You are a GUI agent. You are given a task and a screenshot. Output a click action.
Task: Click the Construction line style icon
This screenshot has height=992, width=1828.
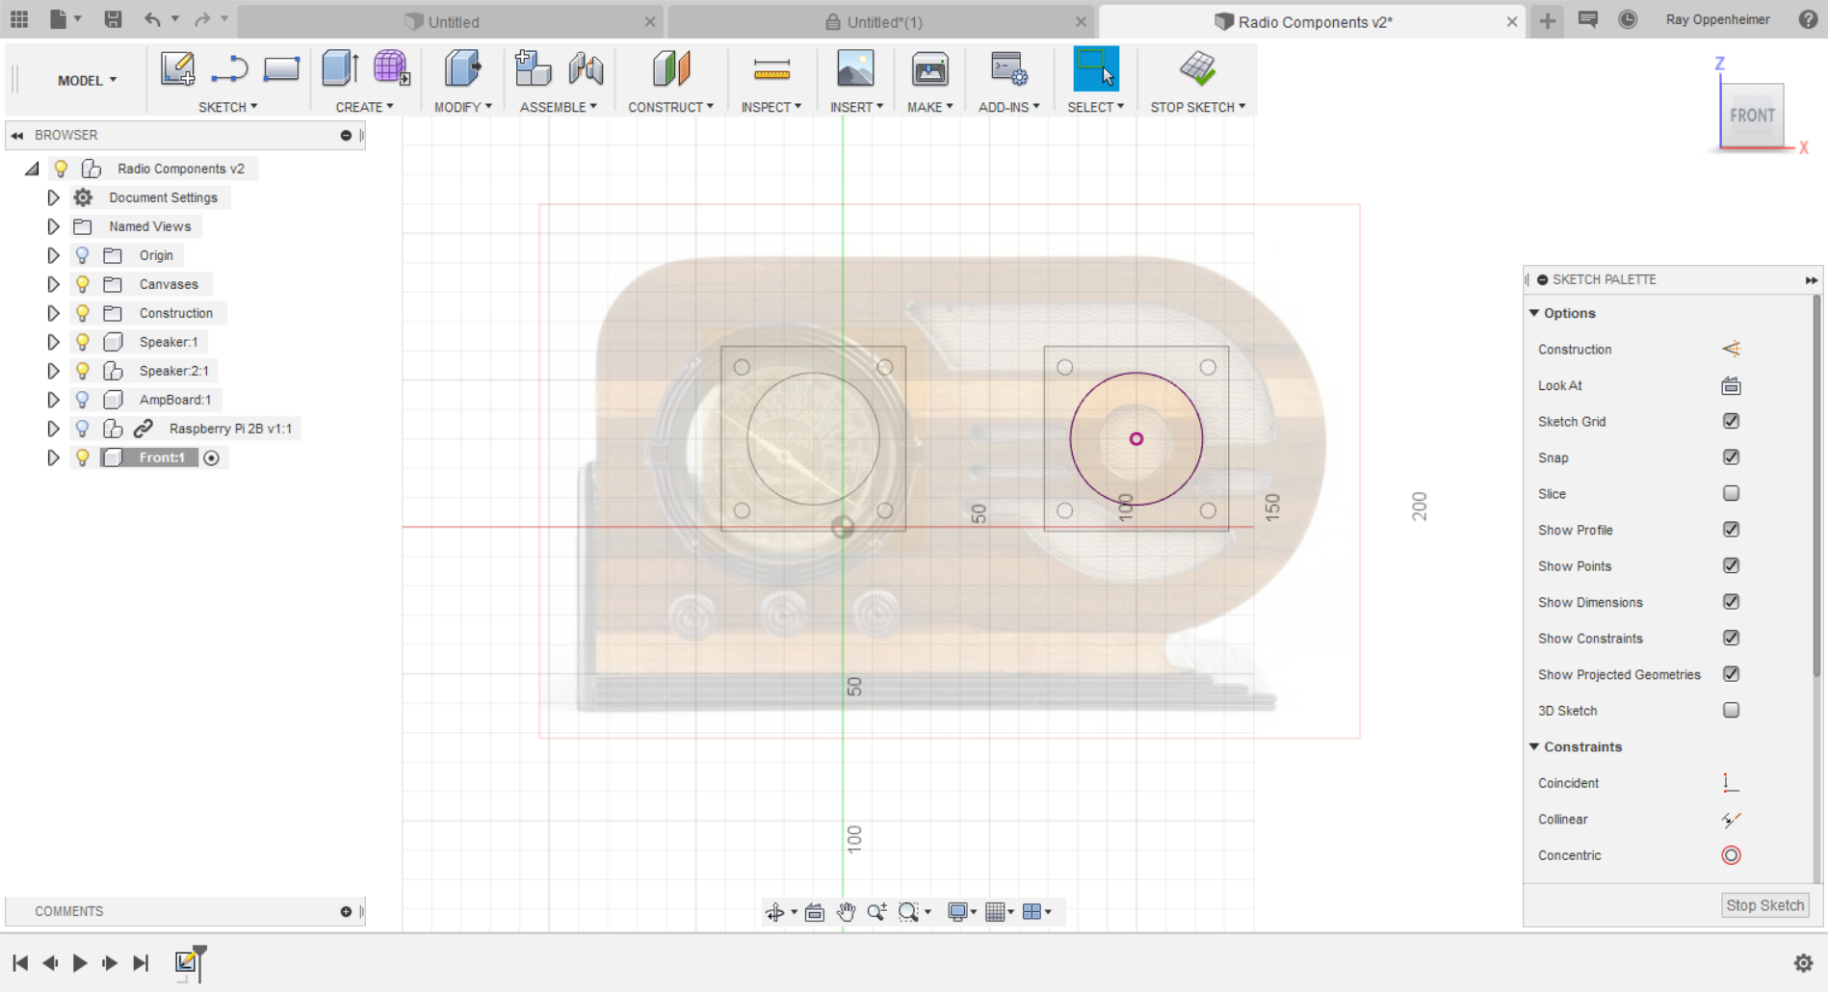(1731, 349)
